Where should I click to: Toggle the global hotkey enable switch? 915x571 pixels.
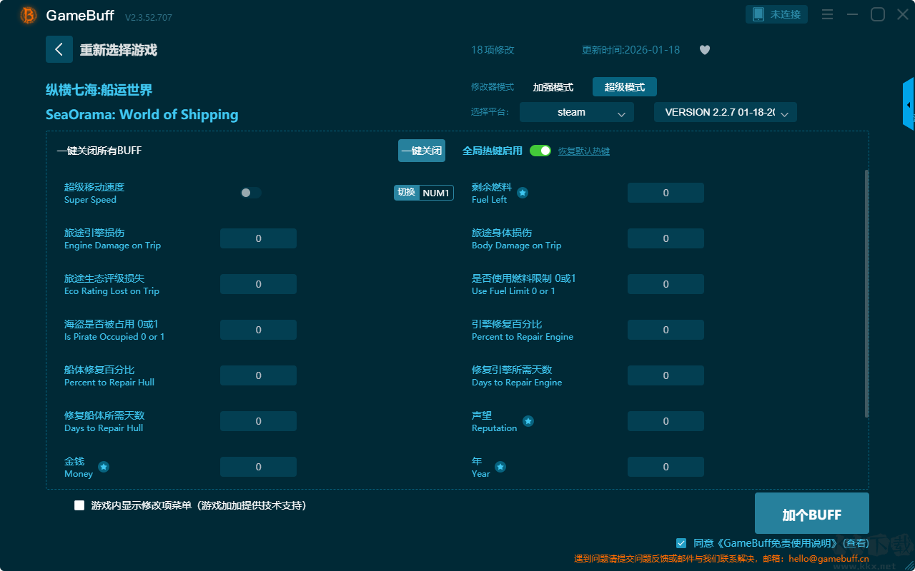coord(540,151)
